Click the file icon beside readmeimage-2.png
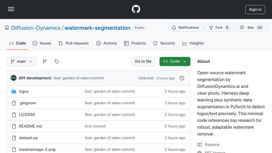The width and height of the screenshot is (272, 153). click(x=14, y=150)
